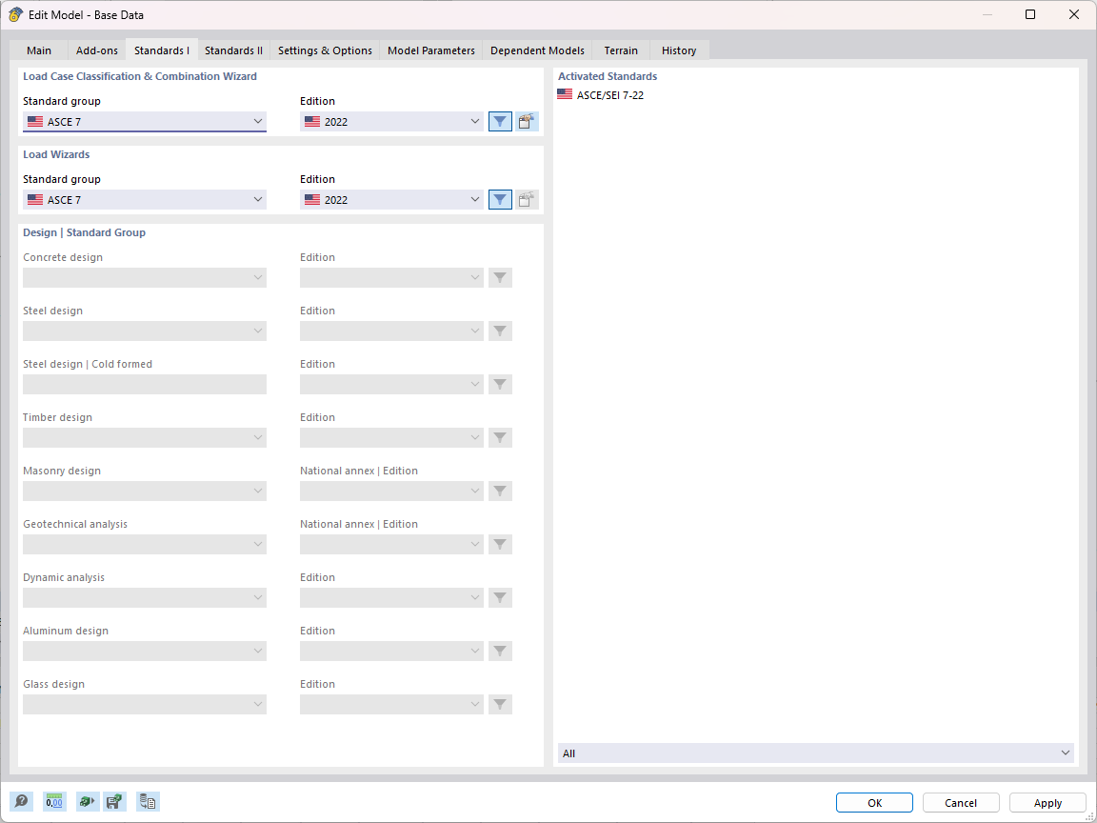Transfer base data from another model
Viewport: 1097px width, 823px height.
(148, 801)
